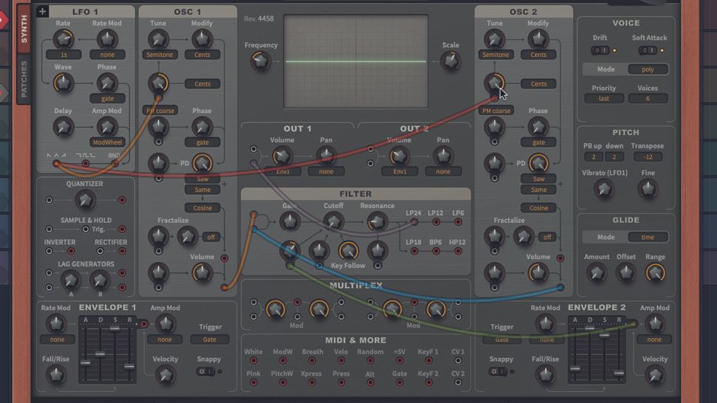Click the Glide Amount knob

[597, 273]
